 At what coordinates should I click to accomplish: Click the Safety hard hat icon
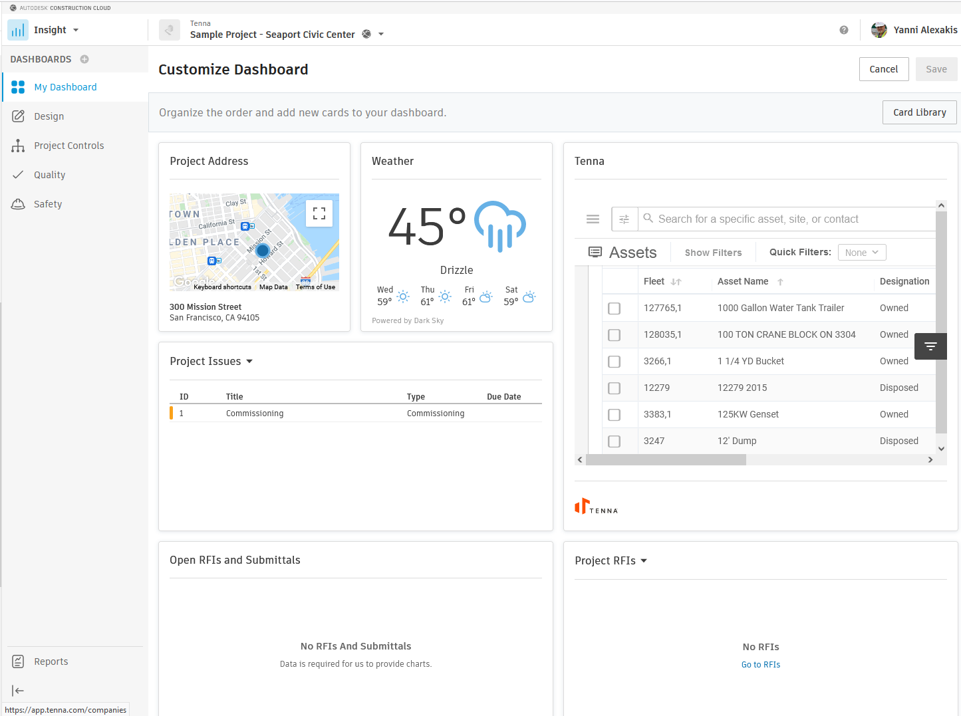pyautogui.click(x=18, y=204)
